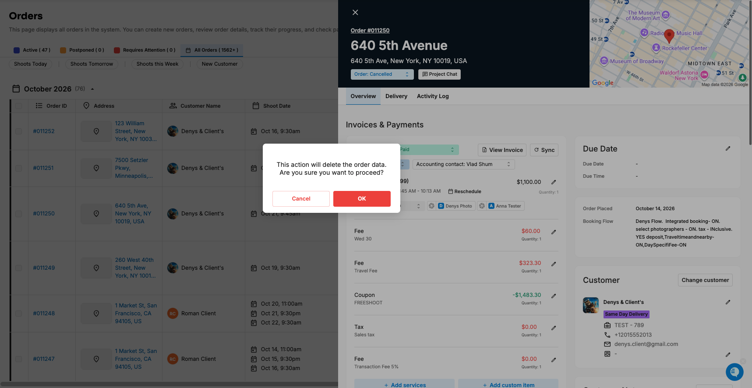The width and height of the screenshot is (752, 388).
Task: Filter by Shoots Today
Action: pyautogui.click(x=31, y=64)
